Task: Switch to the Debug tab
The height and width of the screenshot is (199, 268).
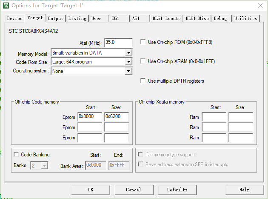Action: click(221, 18)
